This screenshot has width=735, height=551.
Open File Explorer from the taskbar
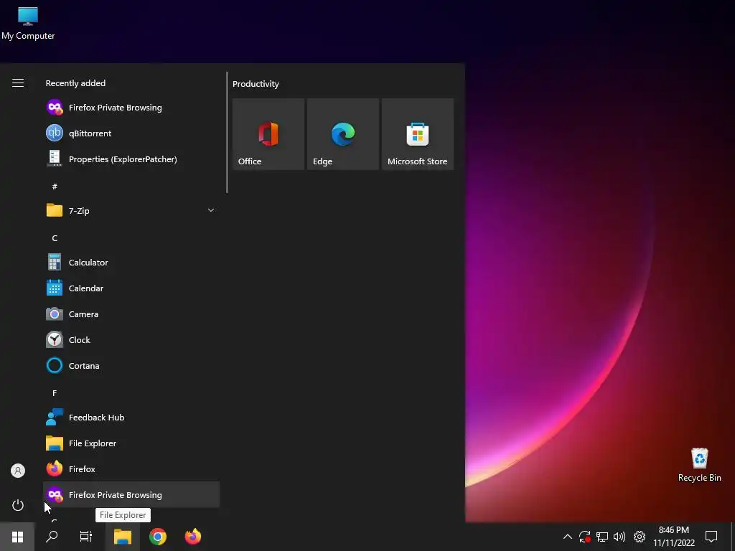(x=122, y=537)
